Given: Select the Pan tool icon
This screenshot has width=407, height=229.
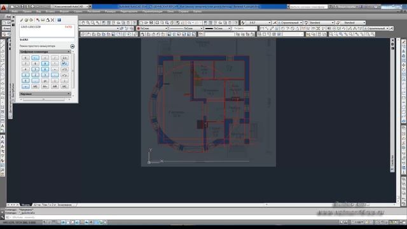Looking at the screenshot, I should [x=83, y=23].
